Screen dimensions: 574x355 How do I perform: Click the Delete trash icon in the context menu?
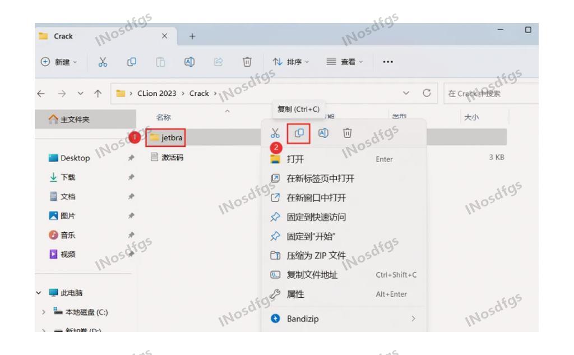pos(348,133)
